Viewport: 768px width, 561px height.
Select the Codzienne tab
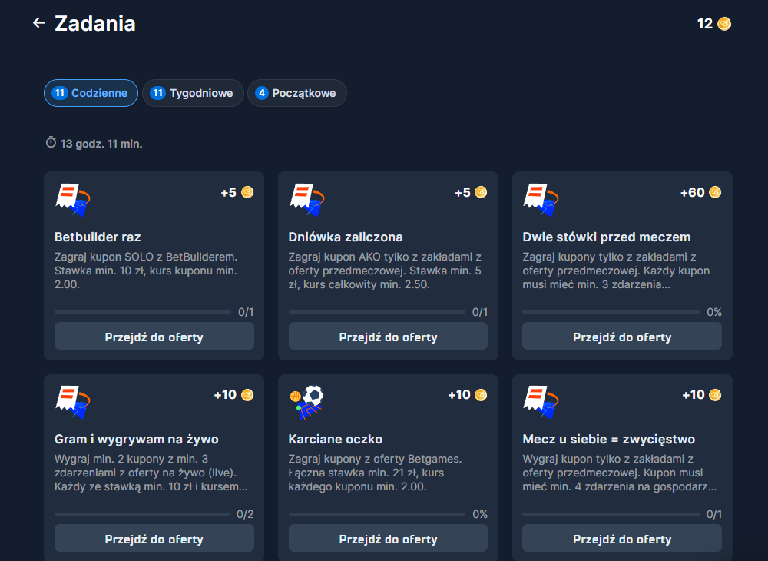91,93
